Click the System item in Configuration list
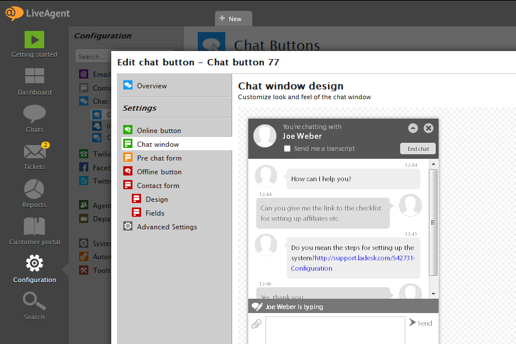 tap(95, 243)
